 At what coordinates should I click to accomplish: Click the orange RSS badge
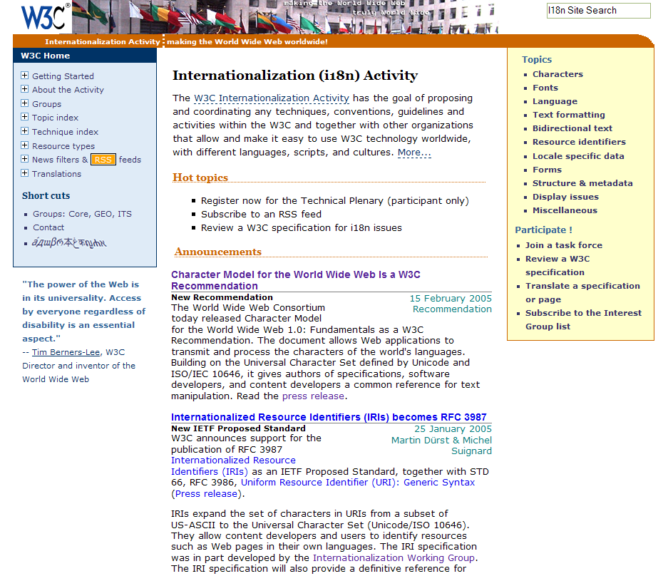[103, 160]
